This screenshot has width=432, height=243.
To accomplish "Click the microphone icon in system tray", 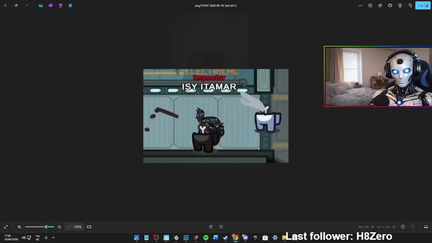I will [46, 238].
